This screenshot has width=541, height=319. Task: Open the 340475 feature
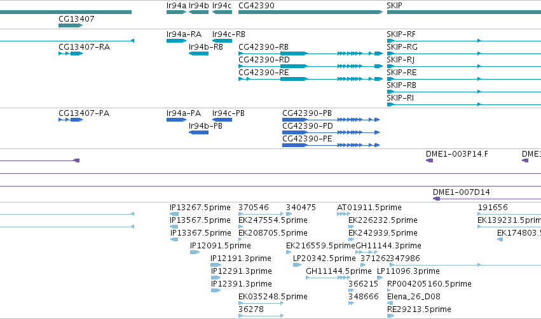pos(289,214)
